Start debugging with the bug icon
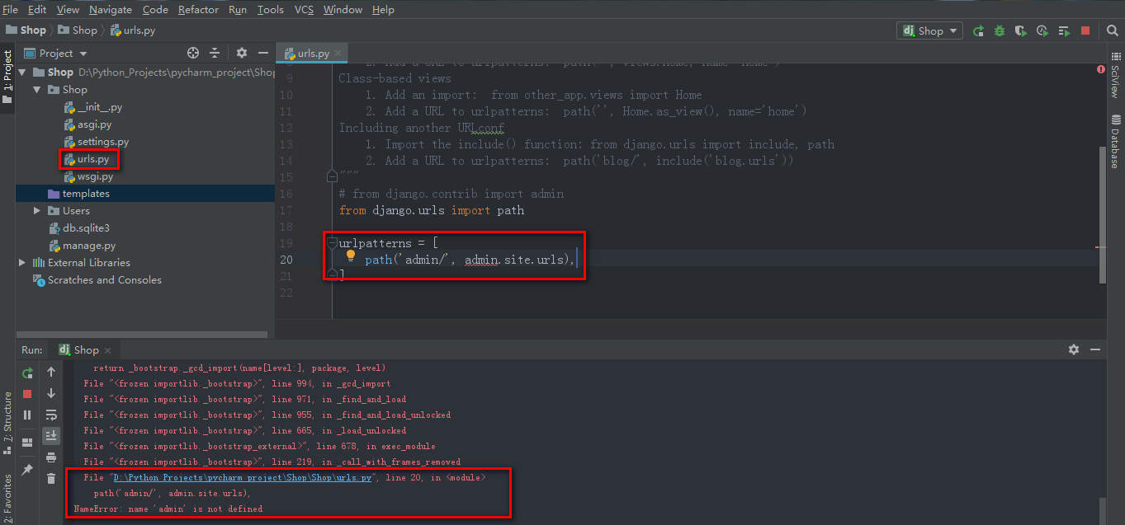The width and height of the screenshot is (1125, 525). 1000,30
